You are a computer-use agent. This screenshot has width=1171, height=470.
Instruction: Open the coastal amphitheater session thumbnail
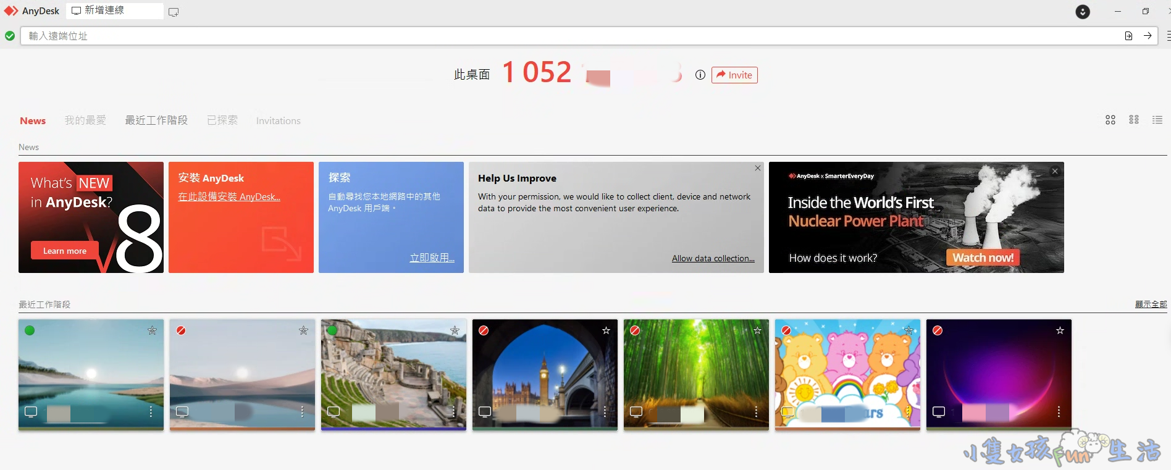point(393,371)
